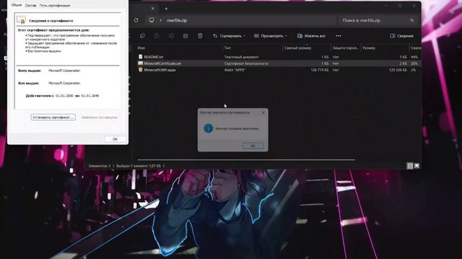Click the Кому выдан Microsoft Corporation value
Screen dimensions: 462x259
pyautogui.click(x=64, y=71)
